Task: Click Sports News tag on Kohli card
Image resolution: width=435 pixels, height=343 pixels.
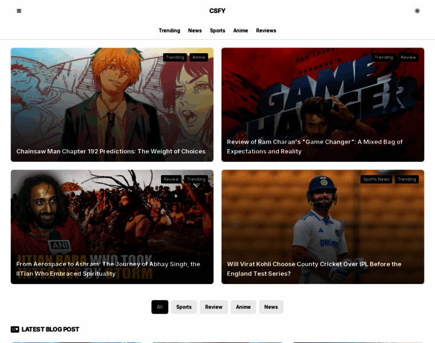Action: [376, 179]
